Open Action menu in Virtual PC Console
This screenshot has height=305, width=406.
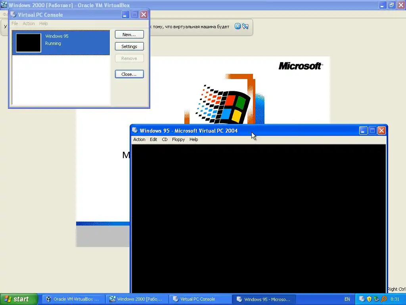click(x=29, y=23)
